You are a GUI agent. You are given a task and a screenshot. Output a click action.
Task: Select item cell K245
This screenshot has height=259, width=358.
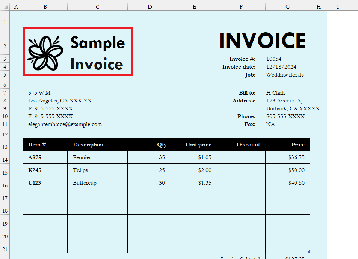[45, 170]
